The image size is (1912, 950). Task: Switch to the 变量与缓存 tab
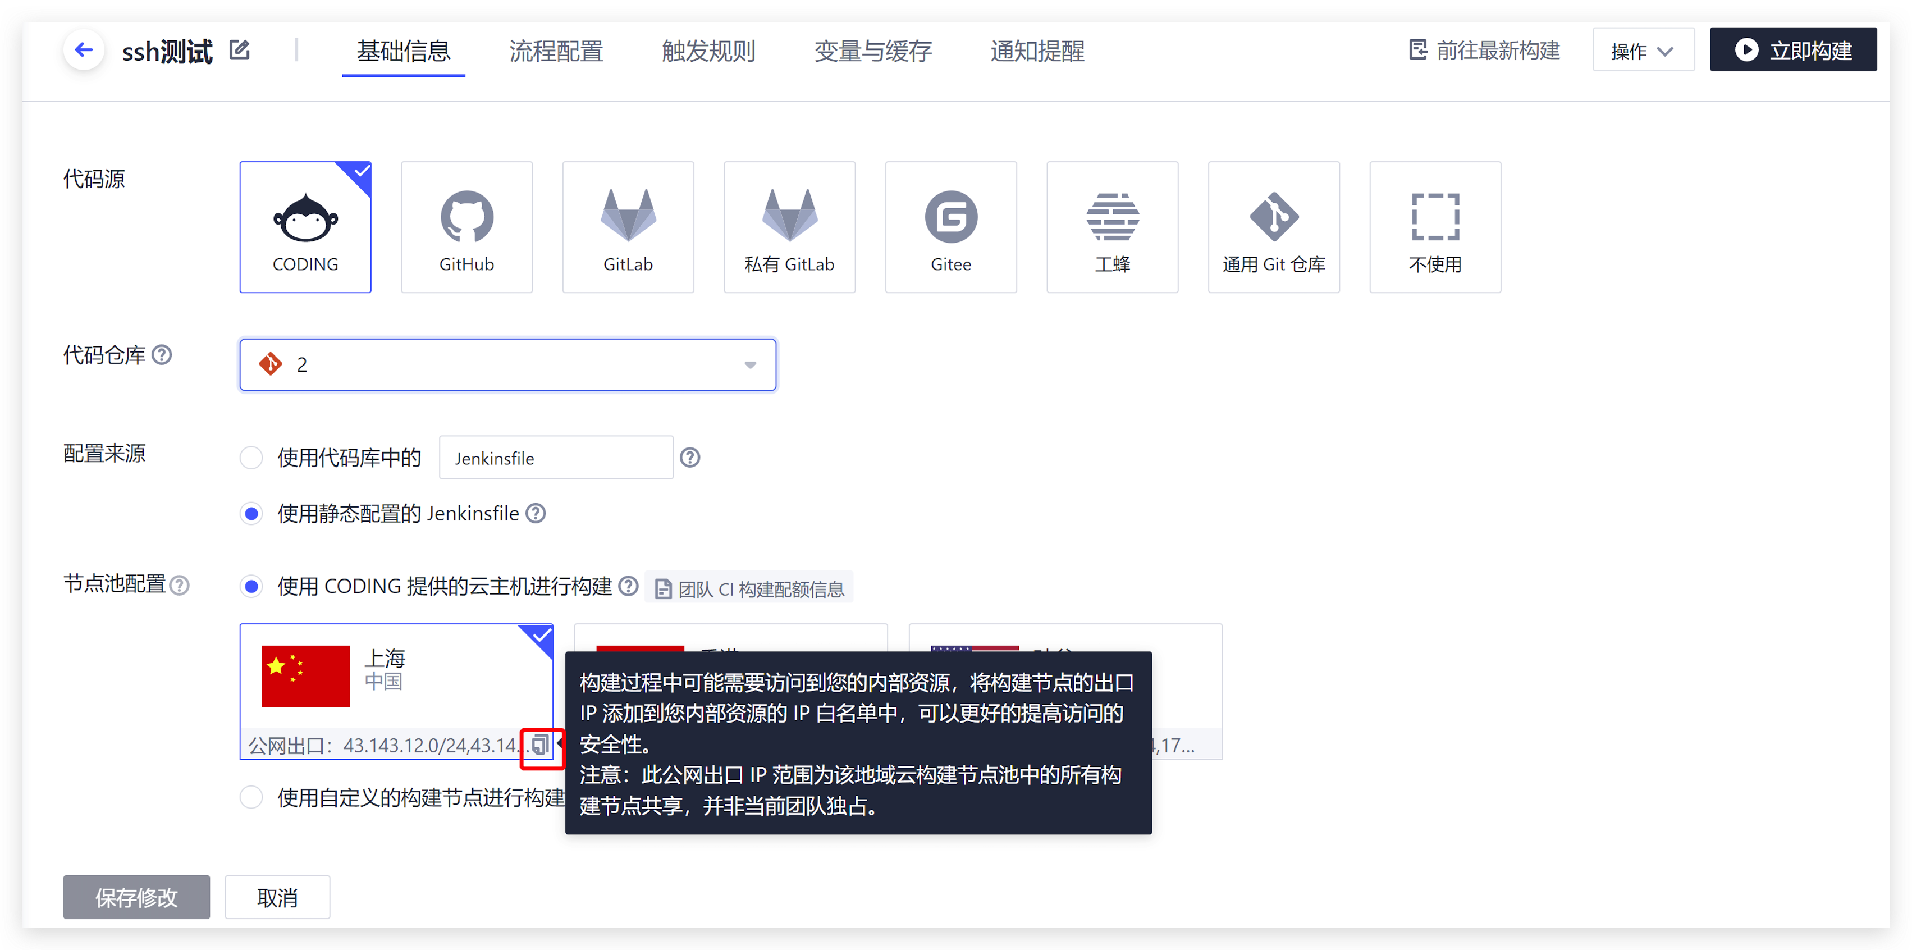pos(873,51)
